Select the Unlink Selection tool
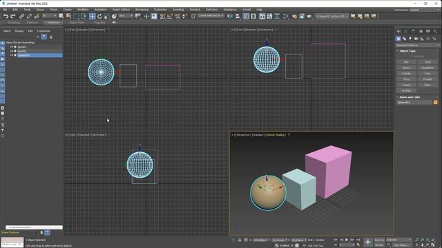The image size is (442, 248). [29, 17]
